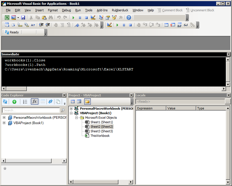Click View Microsoft Excel icon
This screenshot has height=186, width=232.
[x=7, y=18]
